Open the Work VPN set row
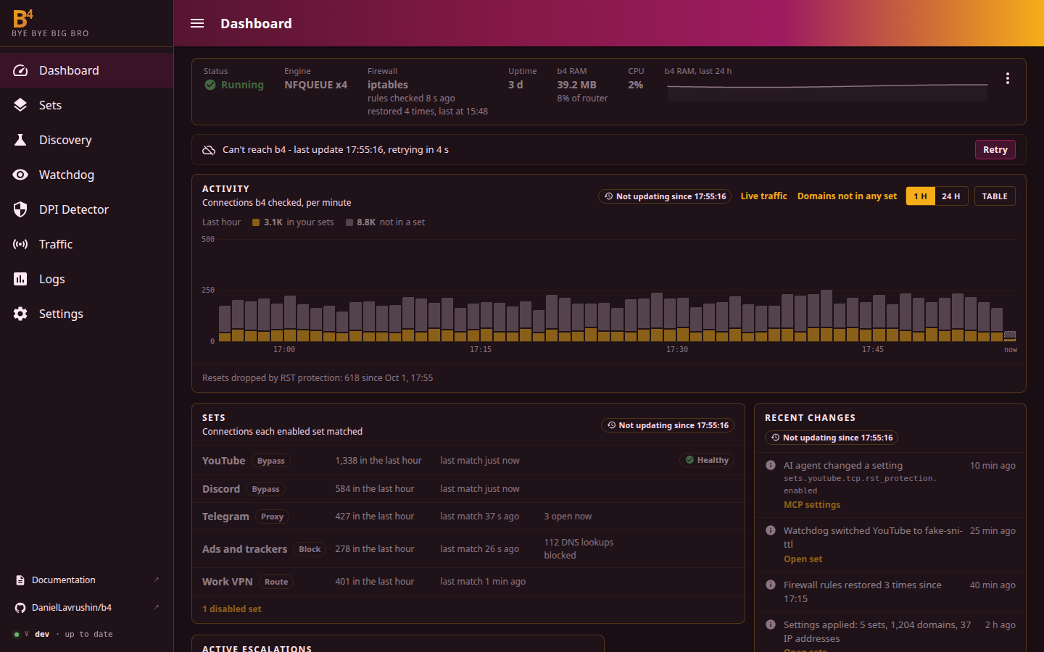The width and height of the screenshot is (1044, 652). point(468,582)
